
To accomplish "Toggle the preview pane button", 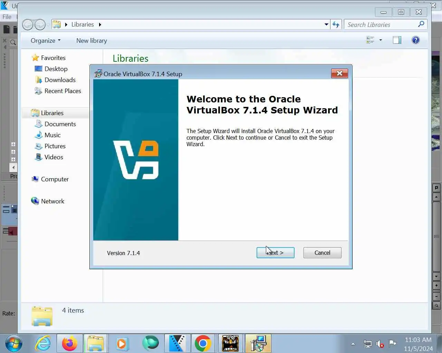I will [397, 40].
